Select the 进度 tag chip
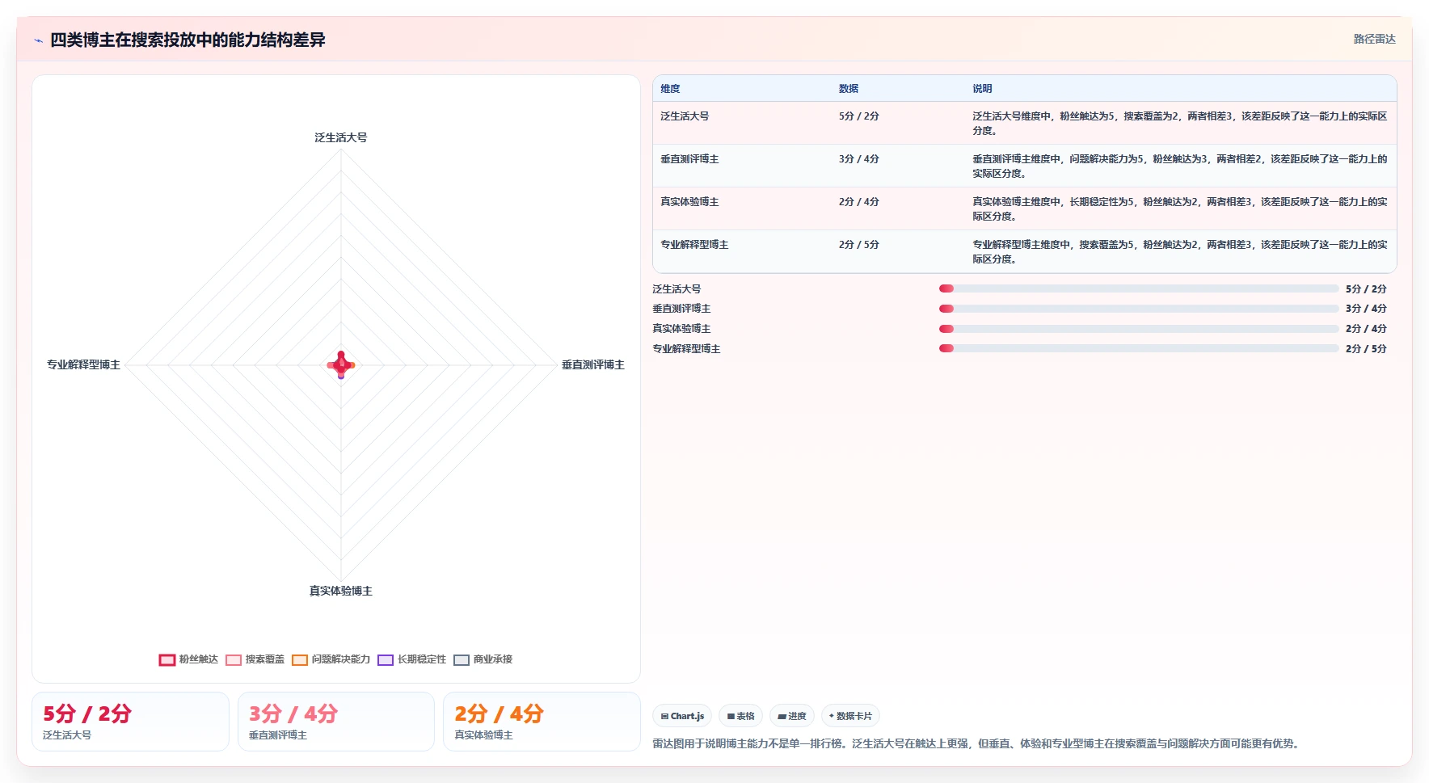The image size is (1429, 783). (x=792, y=716)
